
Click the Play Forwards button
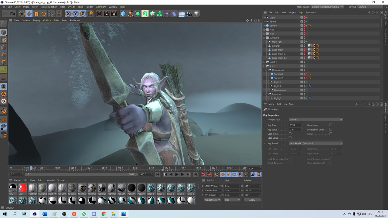pos(177,174)
